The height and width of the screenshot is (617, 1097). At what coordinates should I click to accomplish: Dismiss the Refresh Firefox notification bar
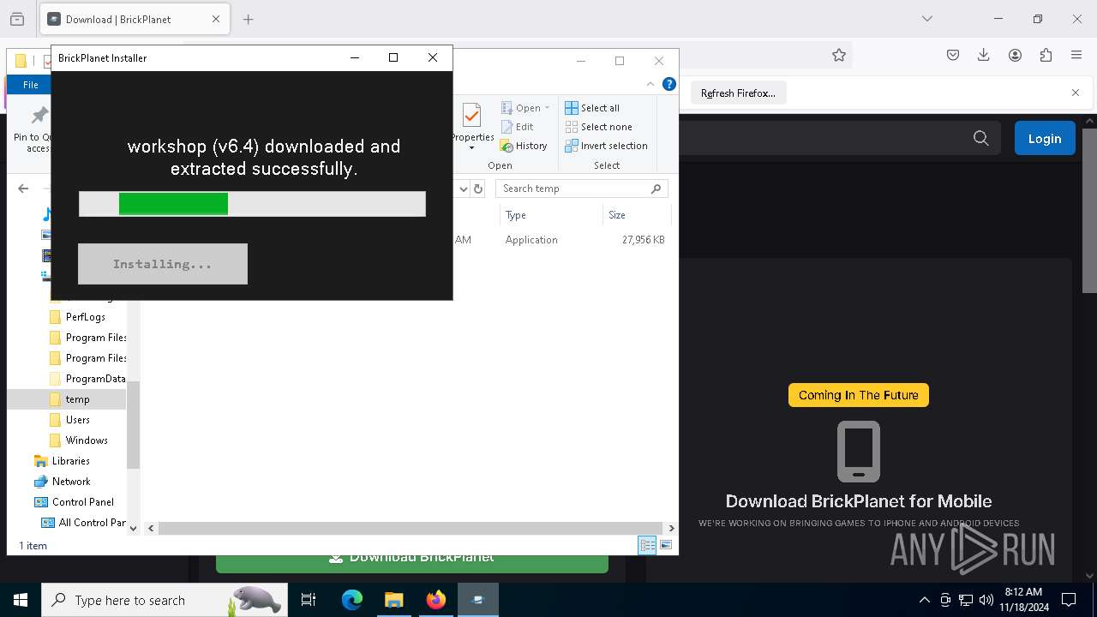coord(1076,93)
